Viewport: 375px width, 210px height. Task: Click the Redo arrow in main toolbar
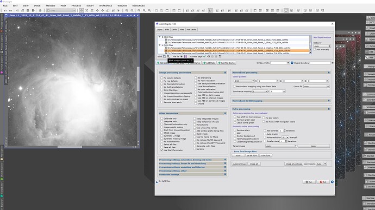click(x=10, y=10)
